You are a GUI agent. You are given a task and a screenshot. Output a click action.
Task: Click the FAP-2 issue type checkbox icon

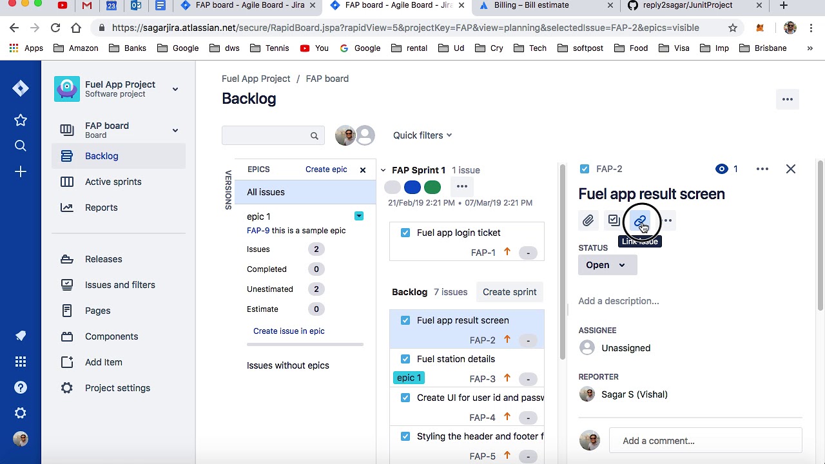[x=585, y=169]
